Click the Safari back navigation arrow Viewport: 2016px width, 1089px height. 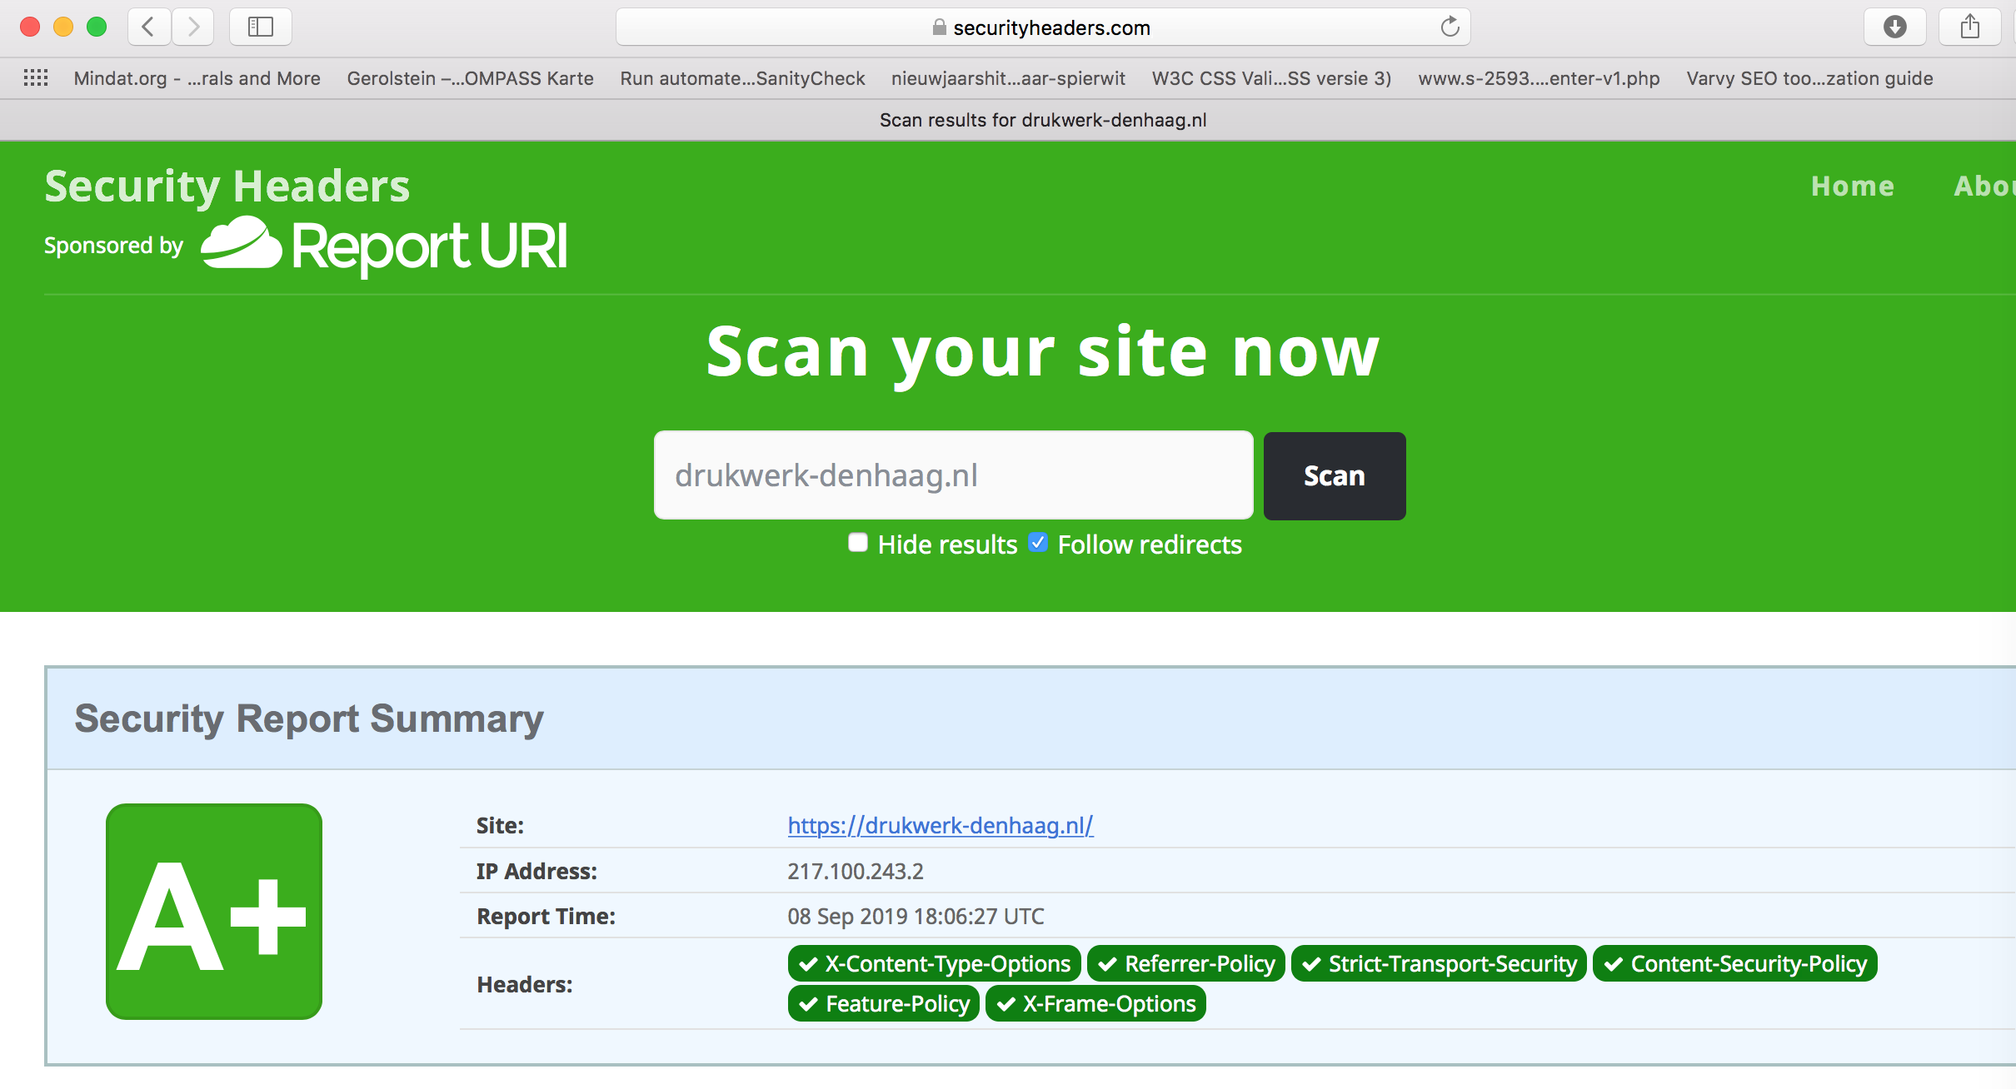pyautogui.click(x=149, y=27)
